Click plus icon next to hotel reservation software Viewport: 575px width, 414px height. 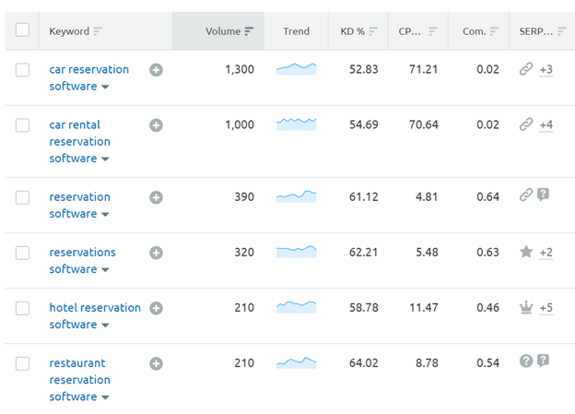coord(156,308)
